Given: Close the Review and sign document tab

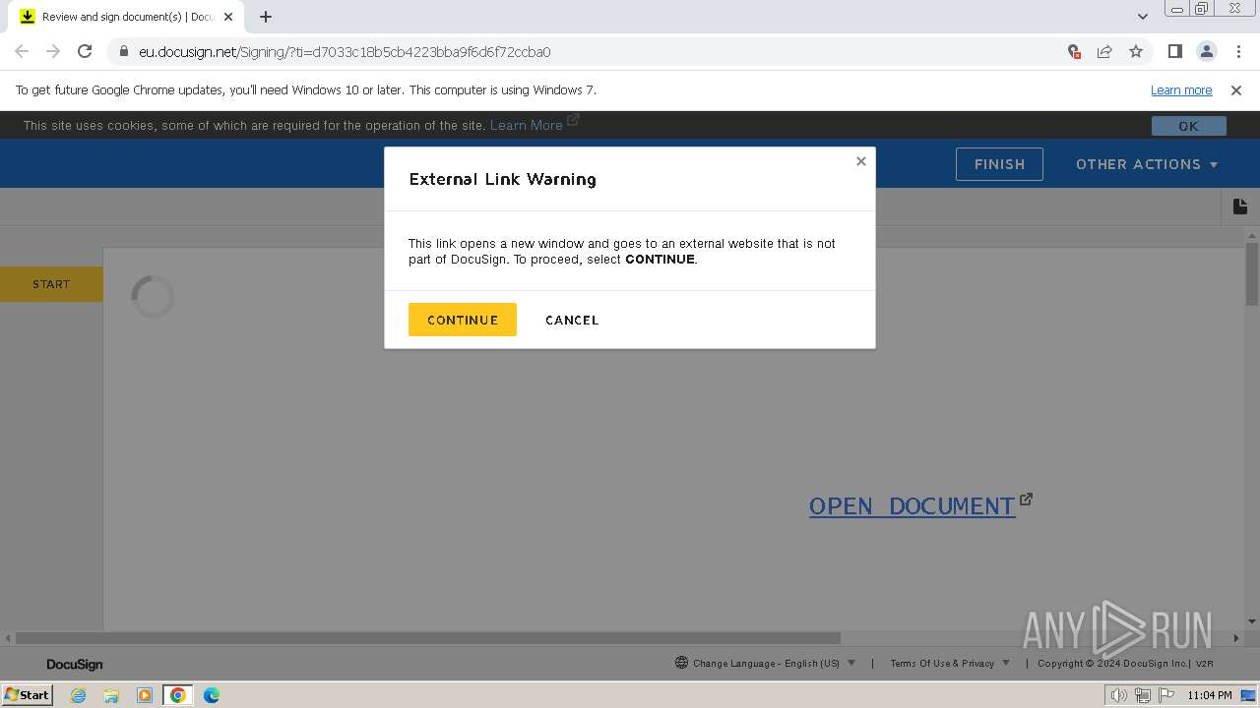Looking at the screenshot, I should pyautogui.click(x=228, y=17).
